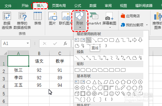Open the Data (数据) tab
Viewport: 162px width, 106px height.
tap(93, 5)
